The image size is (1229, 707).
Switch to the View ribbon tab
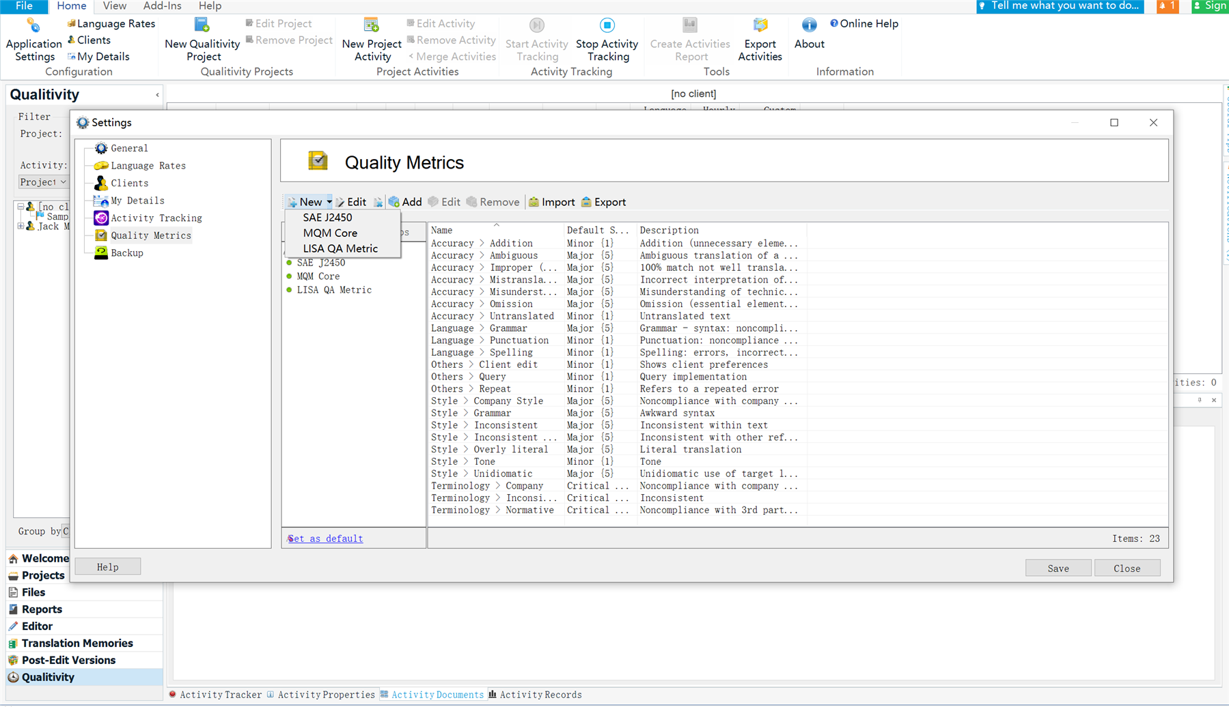[x=114, y=6]
